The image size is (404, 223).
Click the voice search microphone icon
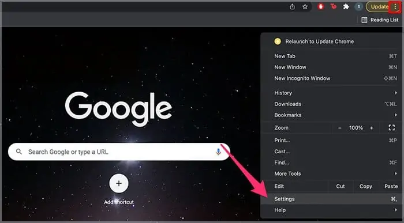click(218, 152)
